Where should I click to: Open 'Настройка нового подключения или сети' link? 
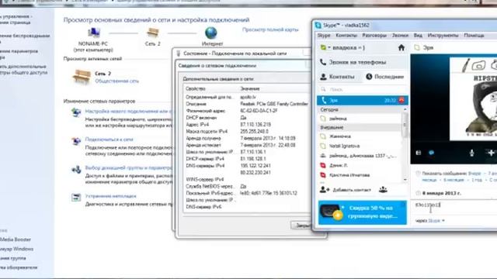coord(129,112)
